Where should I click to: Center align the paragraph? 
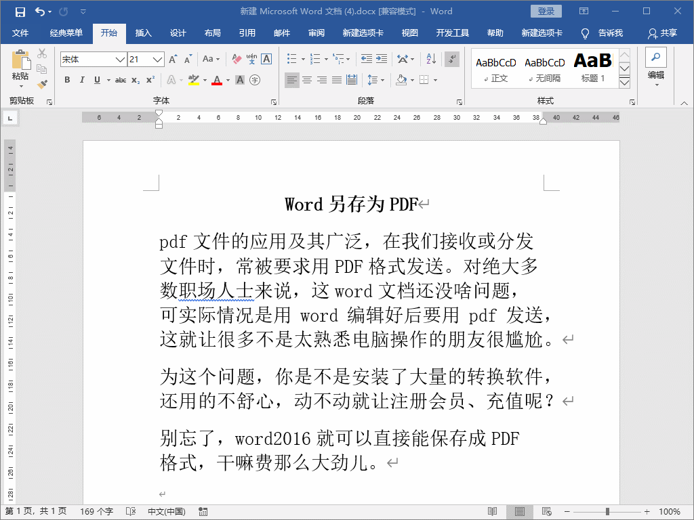click(307, 80)
